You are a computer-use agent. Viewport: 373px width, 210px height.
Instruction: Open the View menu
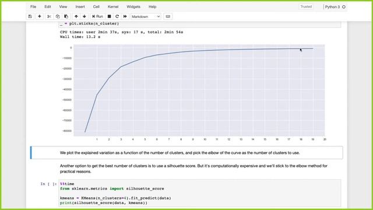pyautogui.click(x=63, y=6)
